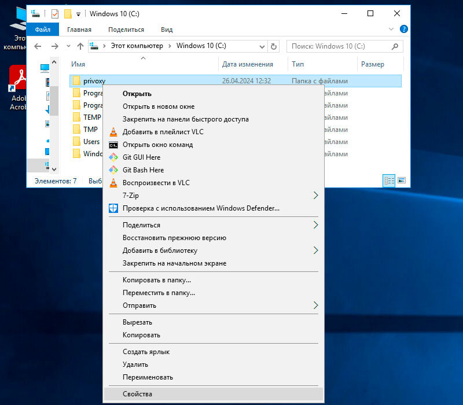Click the TMP folder icon
Viewport: 463px width, 405px height.
tap(76, 129)
